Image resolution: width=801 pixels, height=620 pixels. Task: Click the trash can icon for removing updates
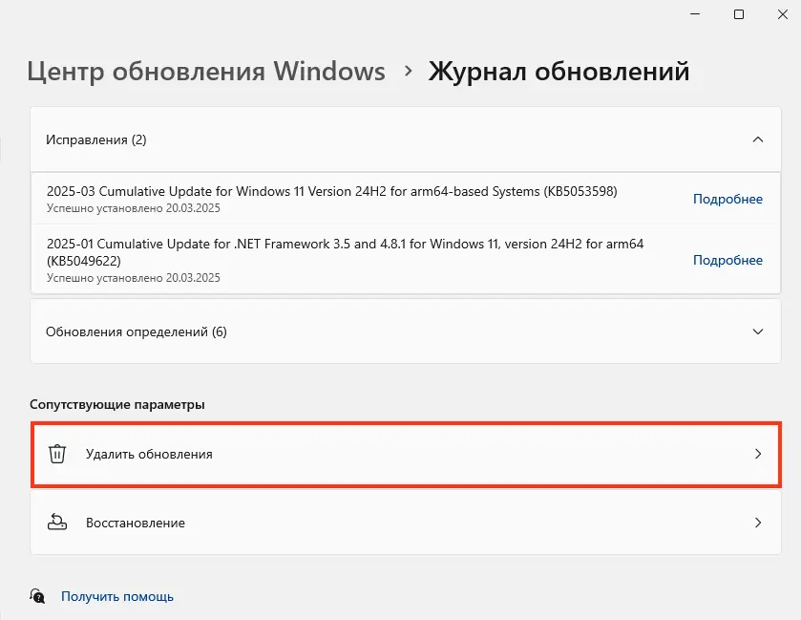pos(57,454)
